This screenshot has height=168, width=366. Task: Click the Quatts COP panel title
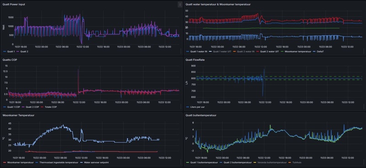click(10, 60)
